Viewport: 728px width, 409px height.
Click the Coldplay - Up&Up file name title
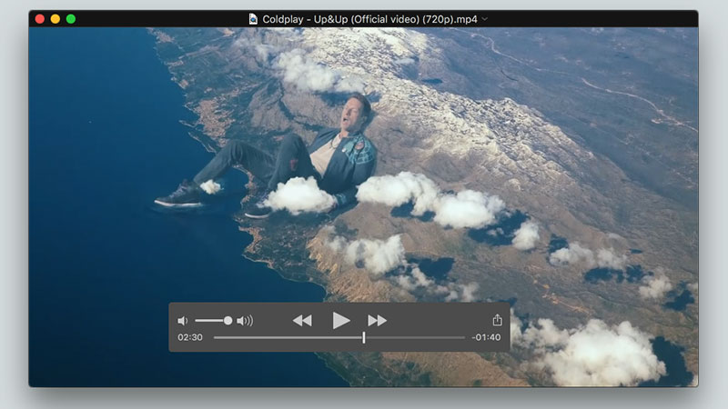369,19
